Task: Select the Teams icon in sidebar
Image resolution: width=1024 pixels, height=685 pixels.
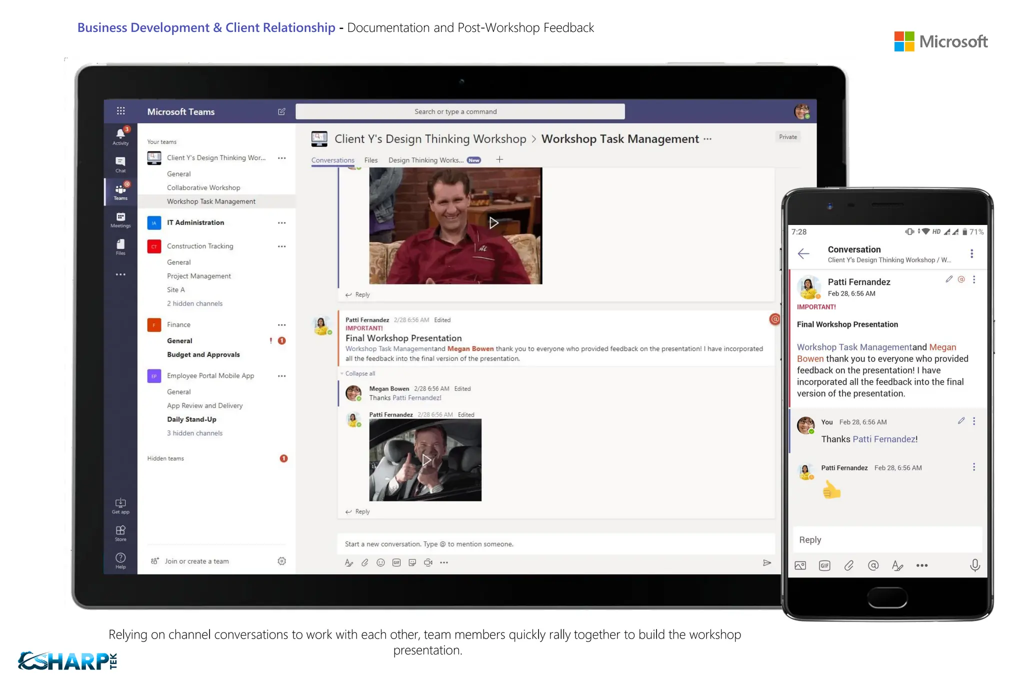Action: 120,192
